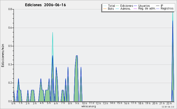This screenshot has width=177, height=109.
Task: Click the Total legend color line
Action: click(105, 6)
